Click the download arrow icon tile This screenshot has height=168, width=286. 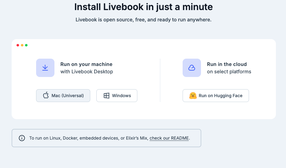click(x=45, y=68)
